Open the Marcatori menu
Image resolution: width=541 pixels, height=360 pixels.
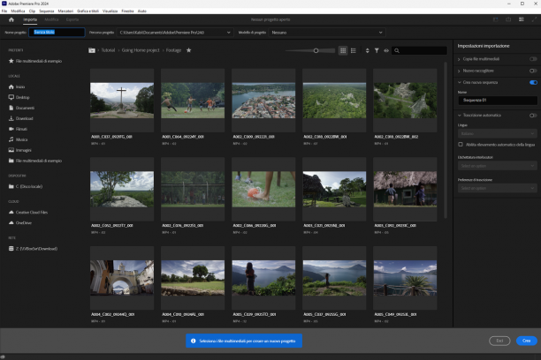click(65, 11)
